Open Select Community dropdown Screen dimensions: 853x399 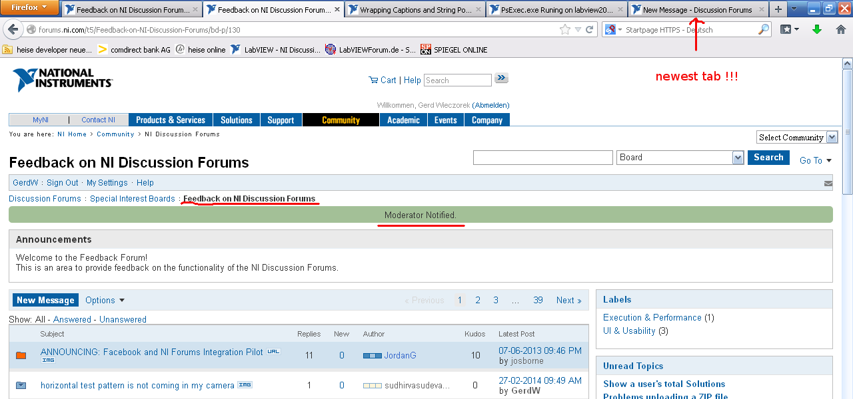[x=797, y=137]
